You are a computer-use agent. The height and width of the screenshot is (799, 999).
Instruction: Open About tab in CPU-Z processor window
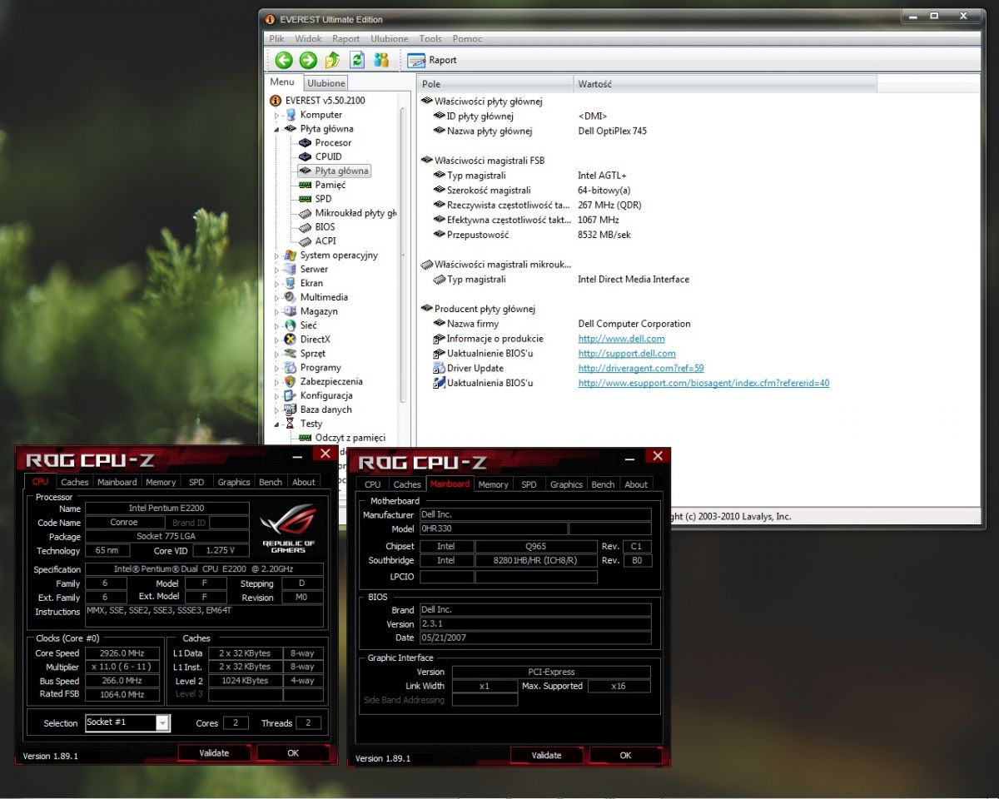[x=304, y=482]
